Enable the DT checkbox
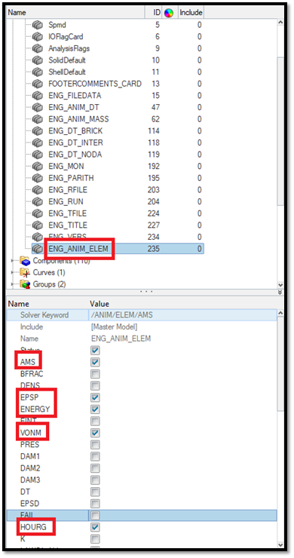Screen dimensions: 294x558 (x=95, y=492)
